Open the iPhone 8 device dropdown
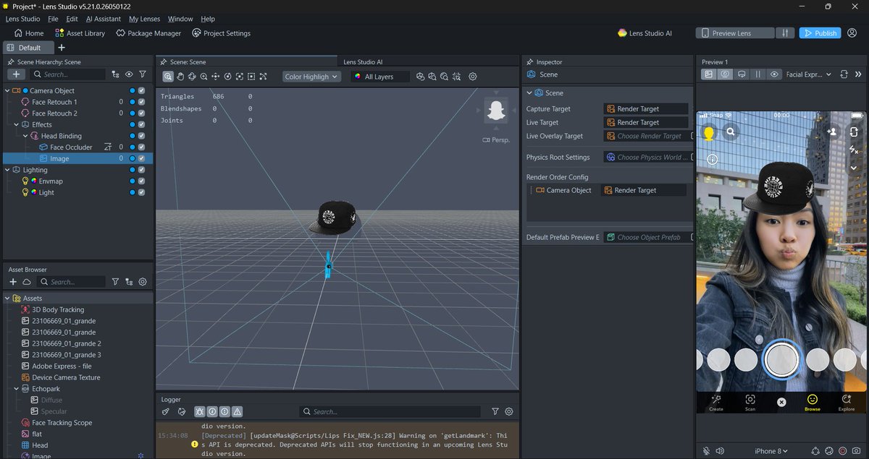 771,451
